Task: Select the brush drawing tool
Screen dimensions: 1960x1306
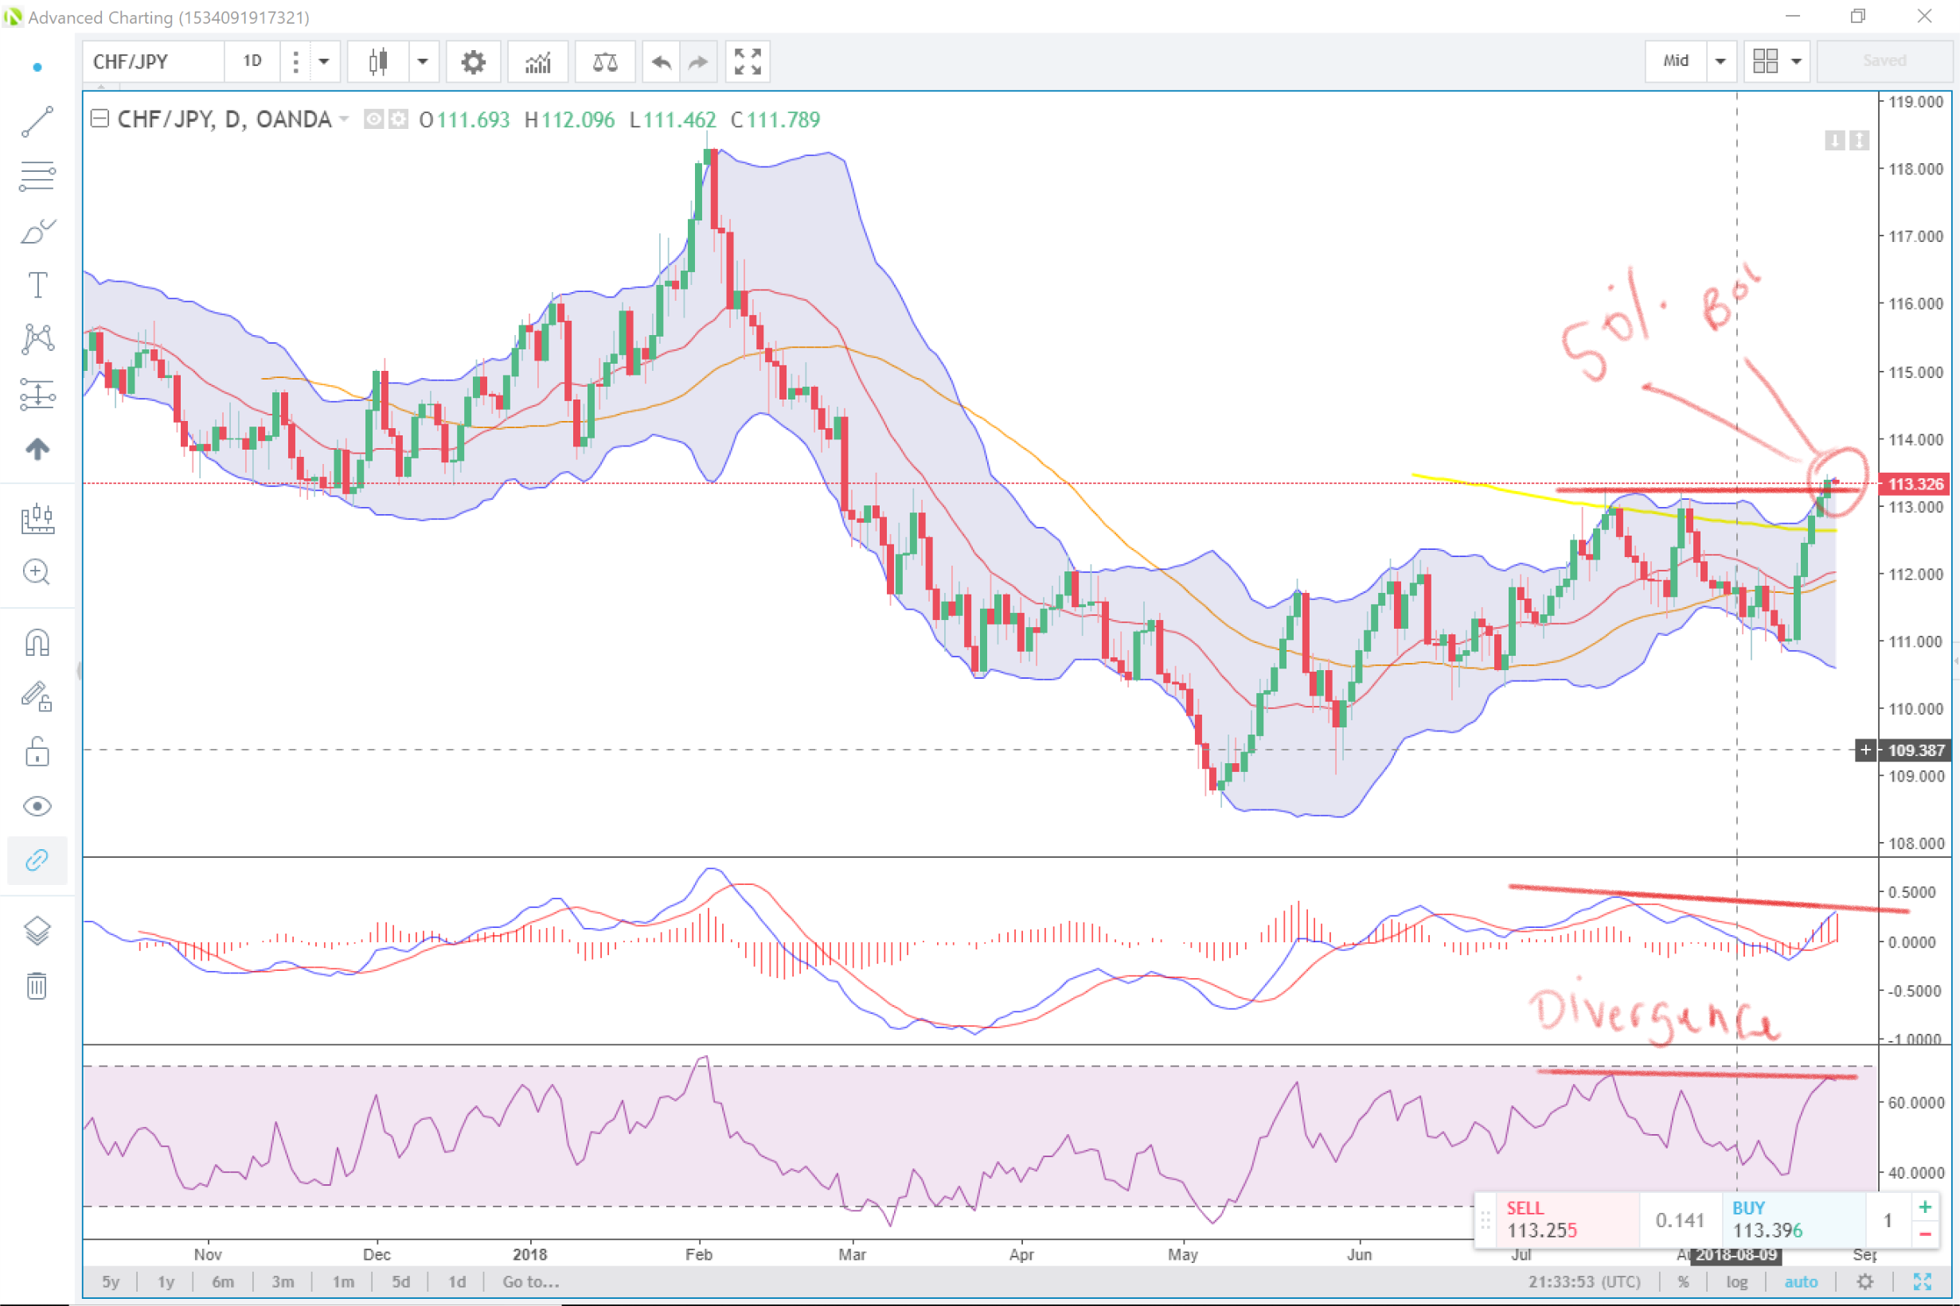Action: pos(37,232)
